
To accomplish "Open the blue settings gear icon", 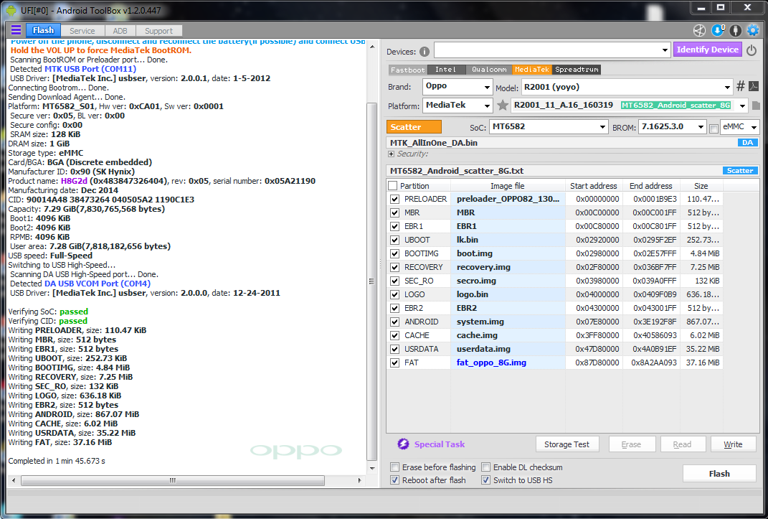I will tap(752, 30).
